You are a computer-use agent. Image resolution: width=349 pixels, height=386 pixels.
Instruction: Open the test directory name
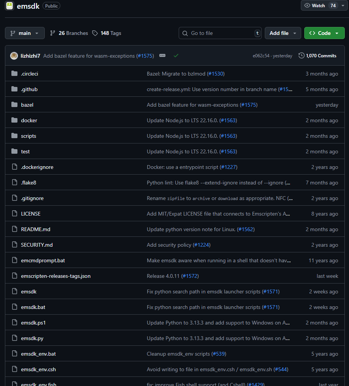pyautogui.click(x=25, y=151)
